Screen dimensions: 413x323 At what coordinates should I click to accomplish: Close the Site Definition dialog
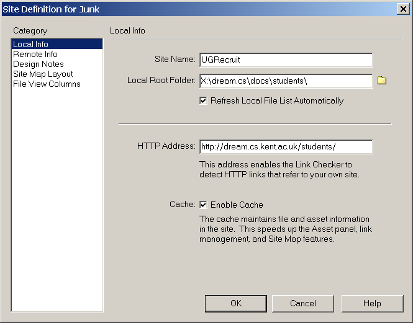coord(403,9)
